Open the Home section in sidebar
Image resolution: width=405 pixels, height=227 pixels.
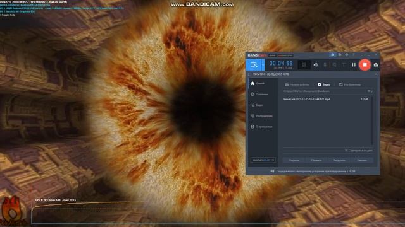pyautogui.click(x=258, y=83)
